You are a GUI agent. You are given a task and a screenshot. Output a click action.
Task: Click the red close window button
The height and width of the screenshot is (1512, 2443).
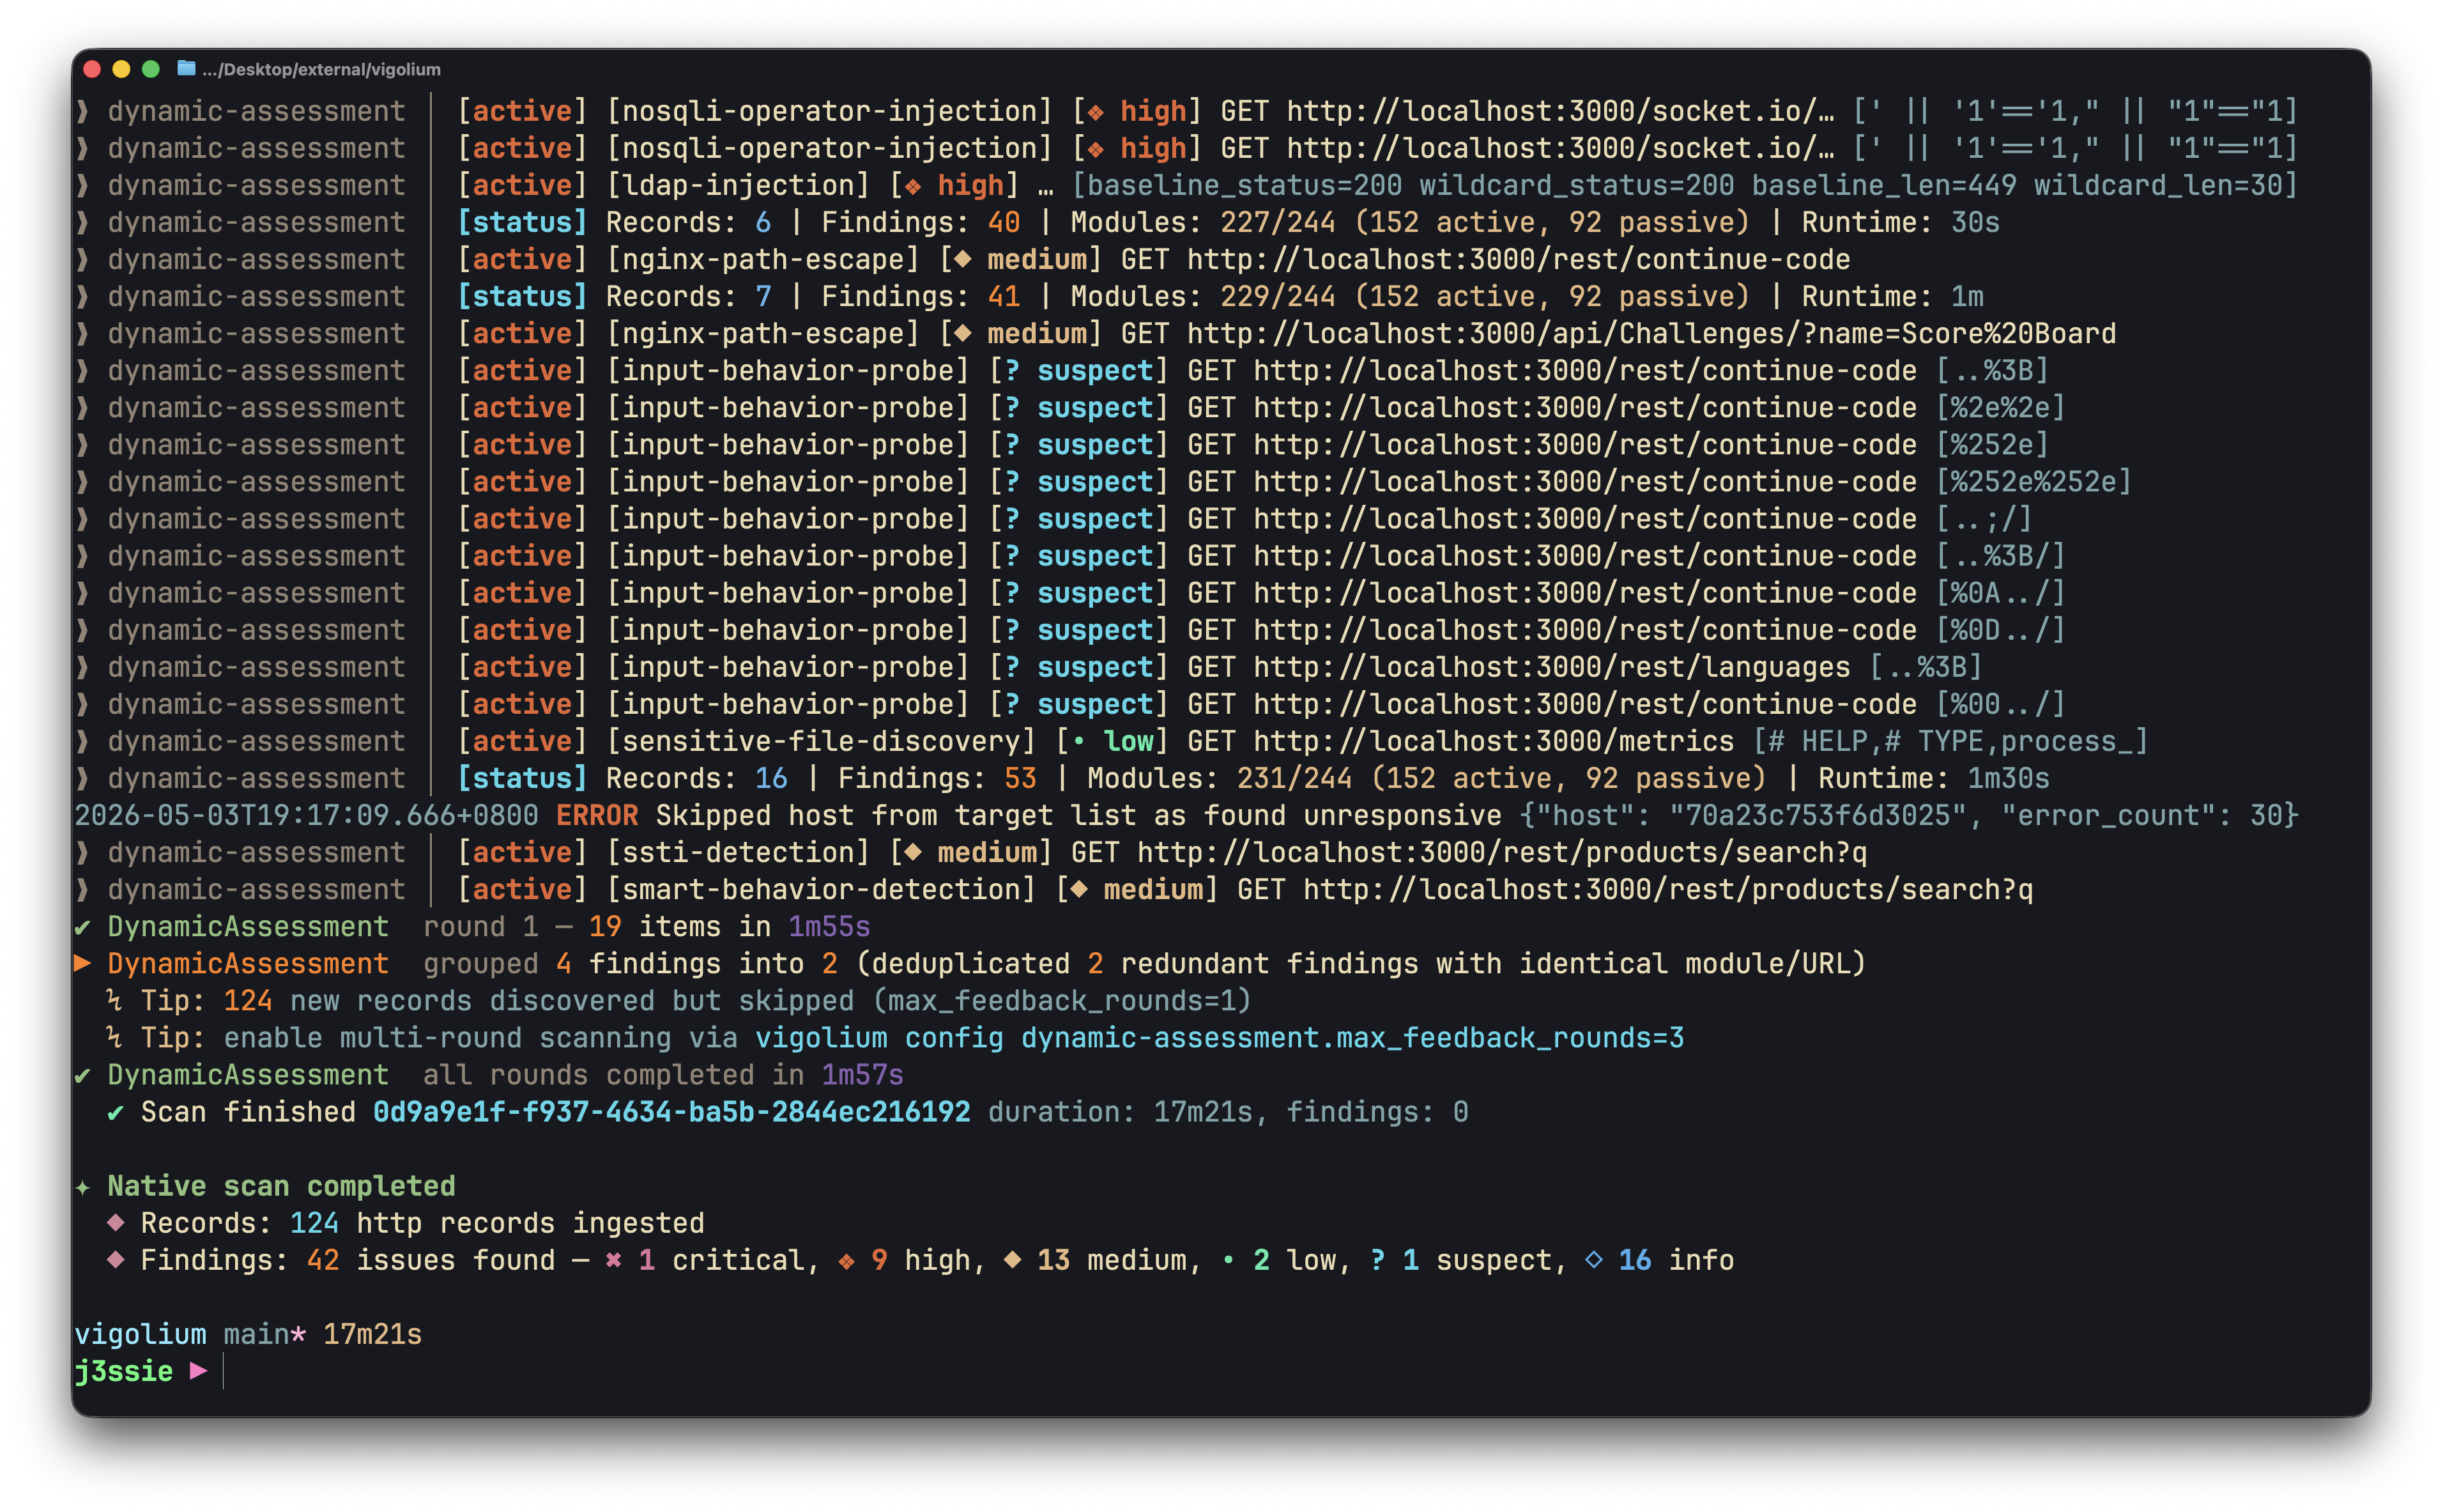(x=92, y=69)
